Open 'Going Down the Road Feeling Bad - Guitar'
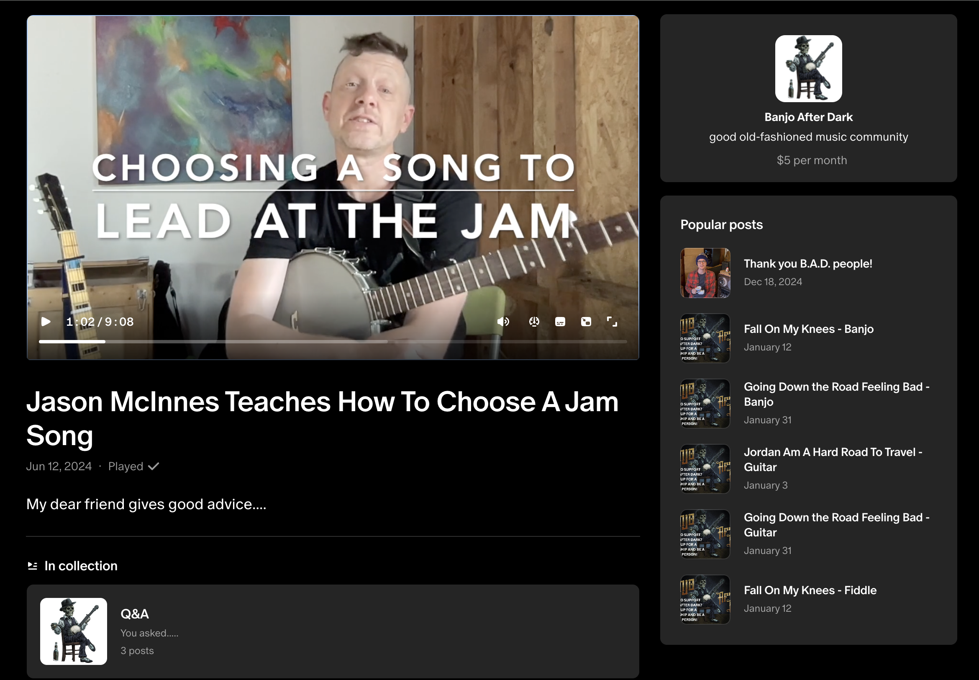 (x=836, y=525)
